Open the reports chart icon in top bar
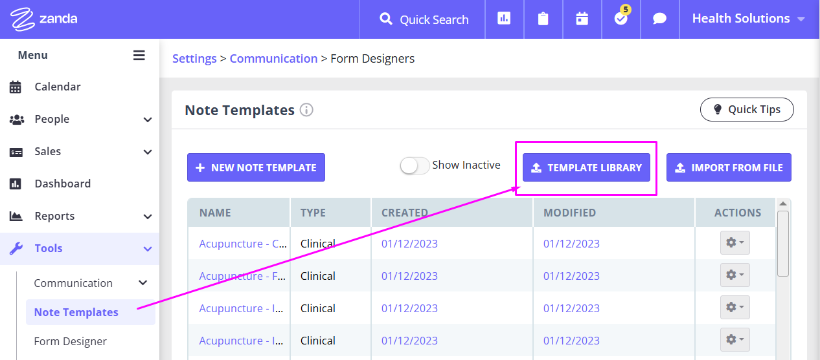The height and width of the screenshot is (360, 820). (504, 19)
